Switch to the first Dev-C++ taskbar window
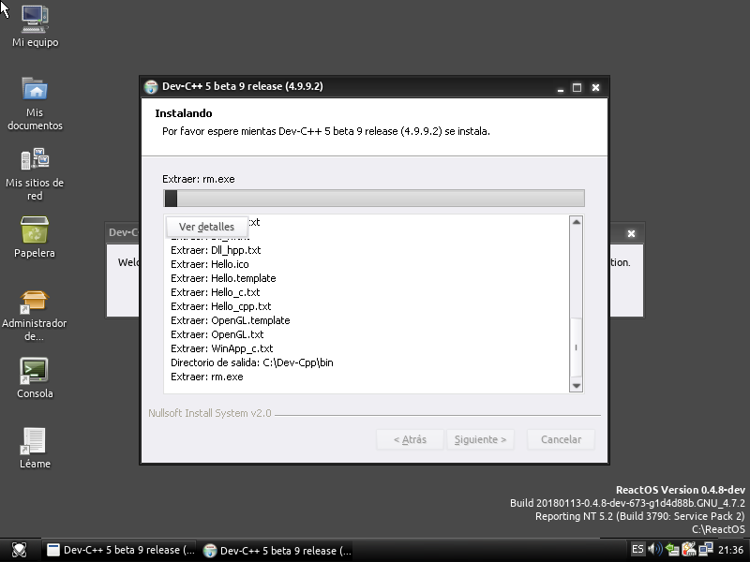This screenshot has height=562, width=750. coord(121,550)
